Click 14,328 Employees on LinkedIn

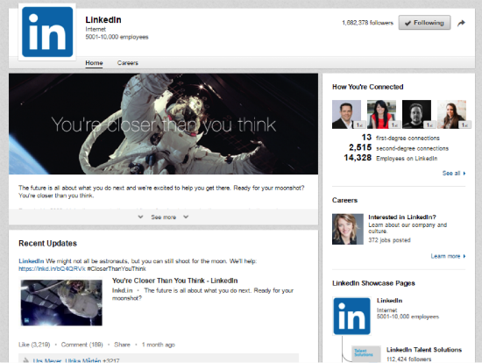390,158
